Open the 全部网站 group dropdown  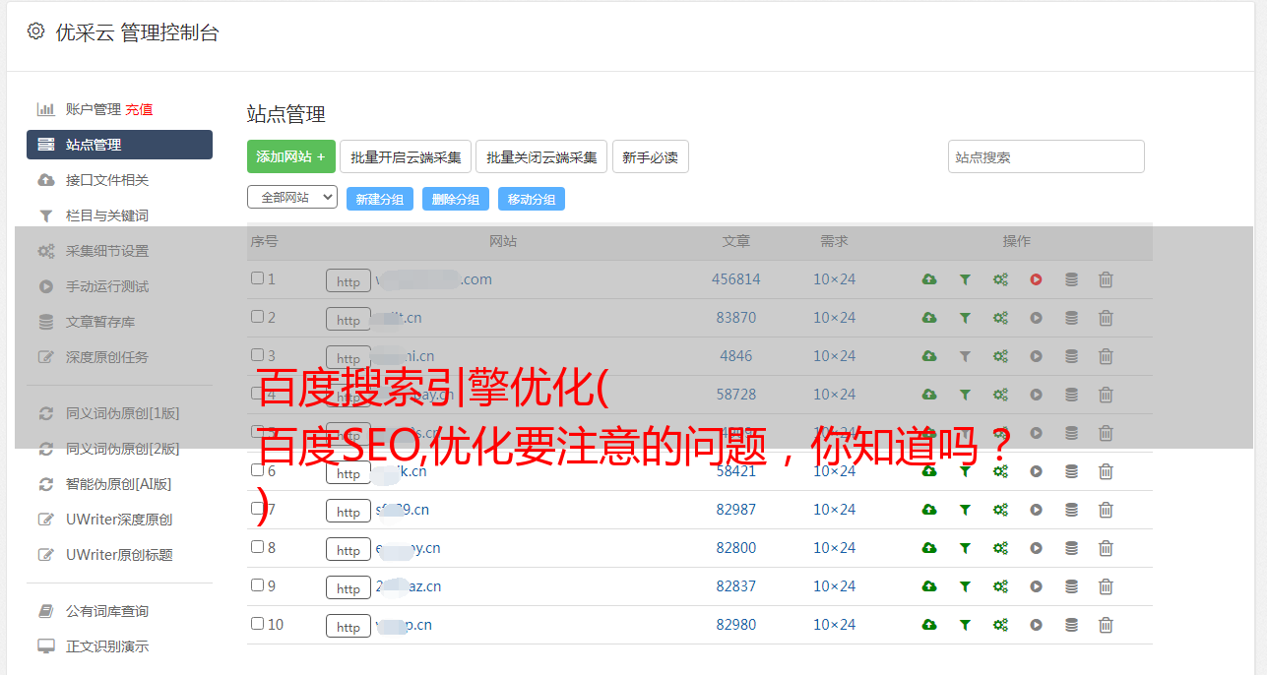[292, 198]
